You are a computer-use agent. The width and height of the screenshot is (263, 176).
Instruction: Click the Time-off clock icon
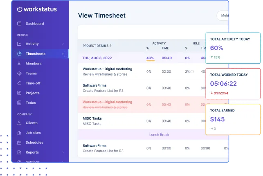pyautogui.click(x=19, y=83)
